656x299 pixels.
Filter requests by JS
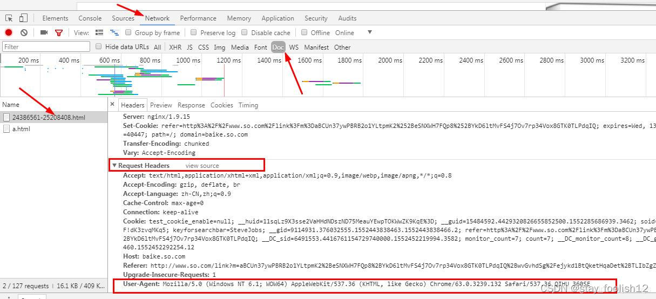coord(190,47)
